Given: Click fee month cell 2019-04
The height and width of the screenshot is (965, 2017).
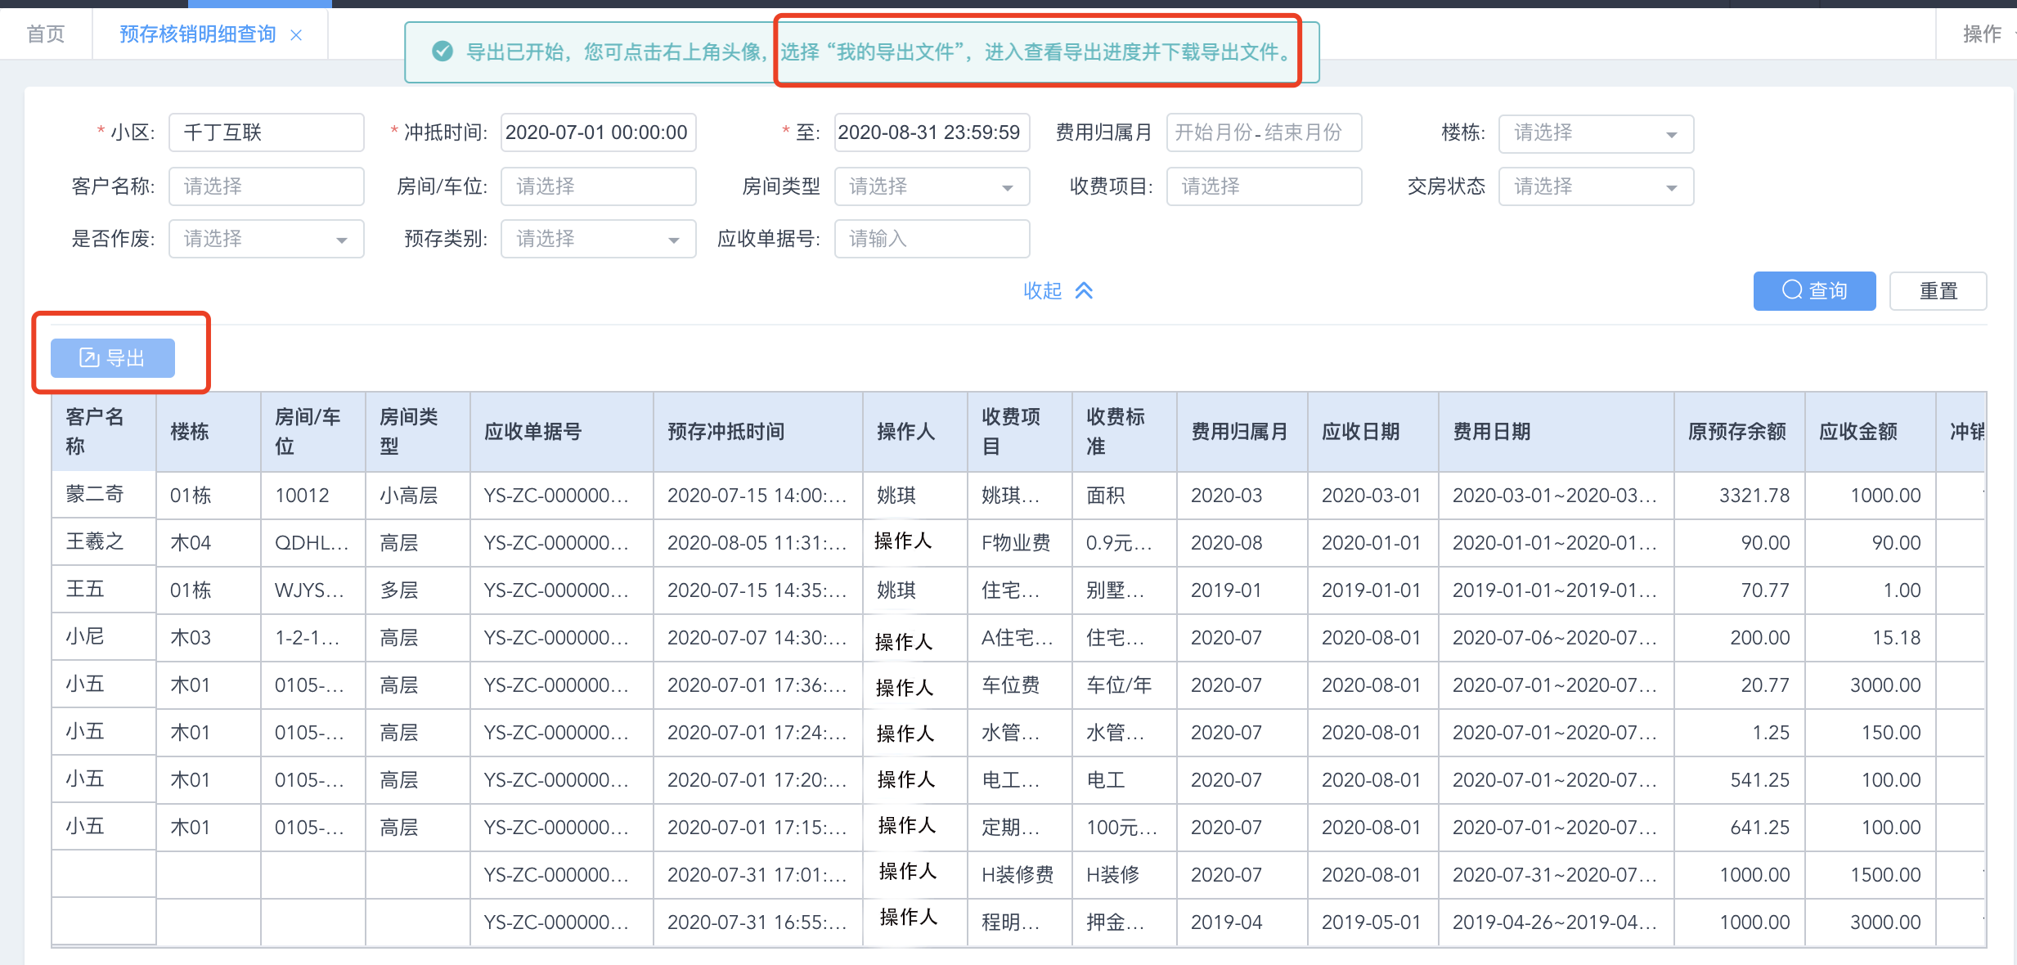Looking at the screenshot, I should pyautogui.click(x=1242, y=922).
